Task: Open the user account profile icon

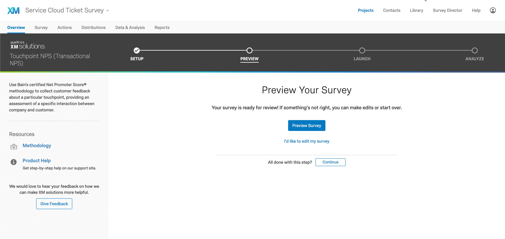Action: point(493,10)
